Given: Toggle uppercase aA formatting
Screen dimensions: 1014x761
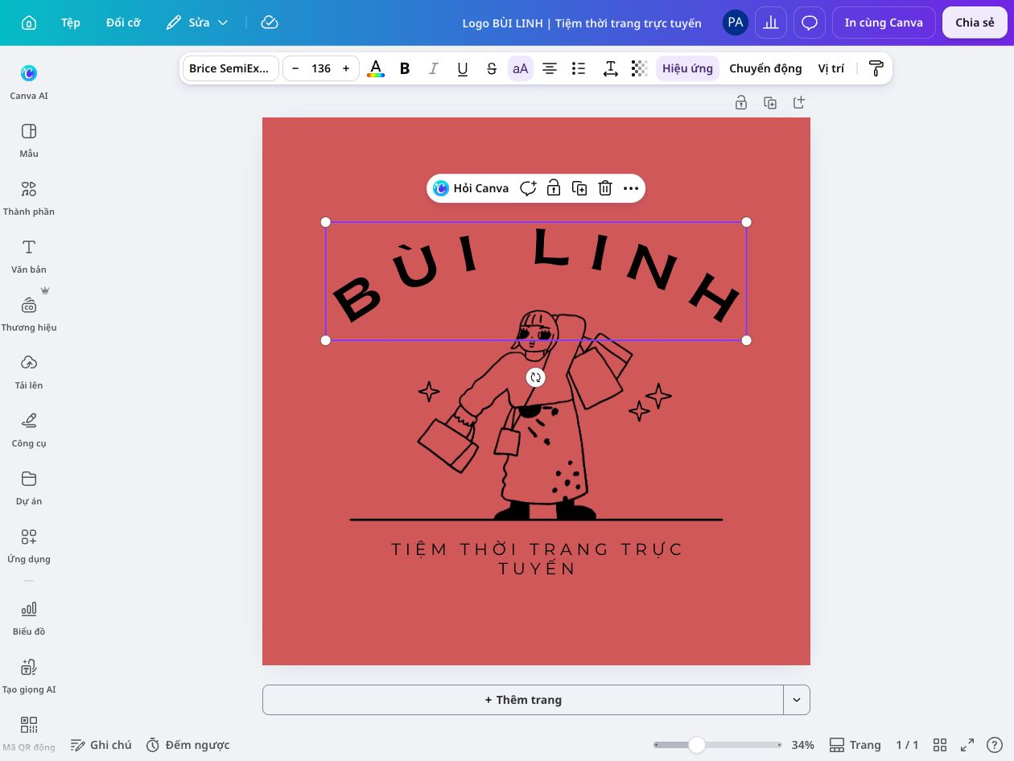Looking at the screenshot, I should click(x=521, y=68).
